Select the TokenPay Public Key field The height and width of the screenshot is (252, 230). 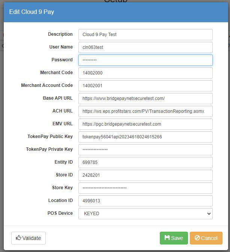tap(145, 137)
